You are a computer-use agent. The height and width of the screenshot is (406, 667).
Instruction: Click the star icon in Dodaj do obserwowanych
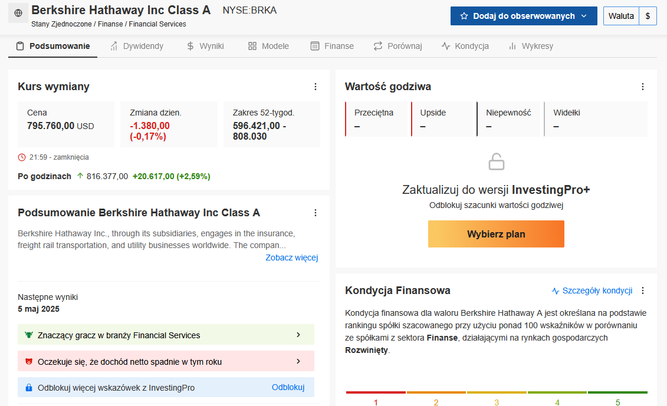point(464,16)
